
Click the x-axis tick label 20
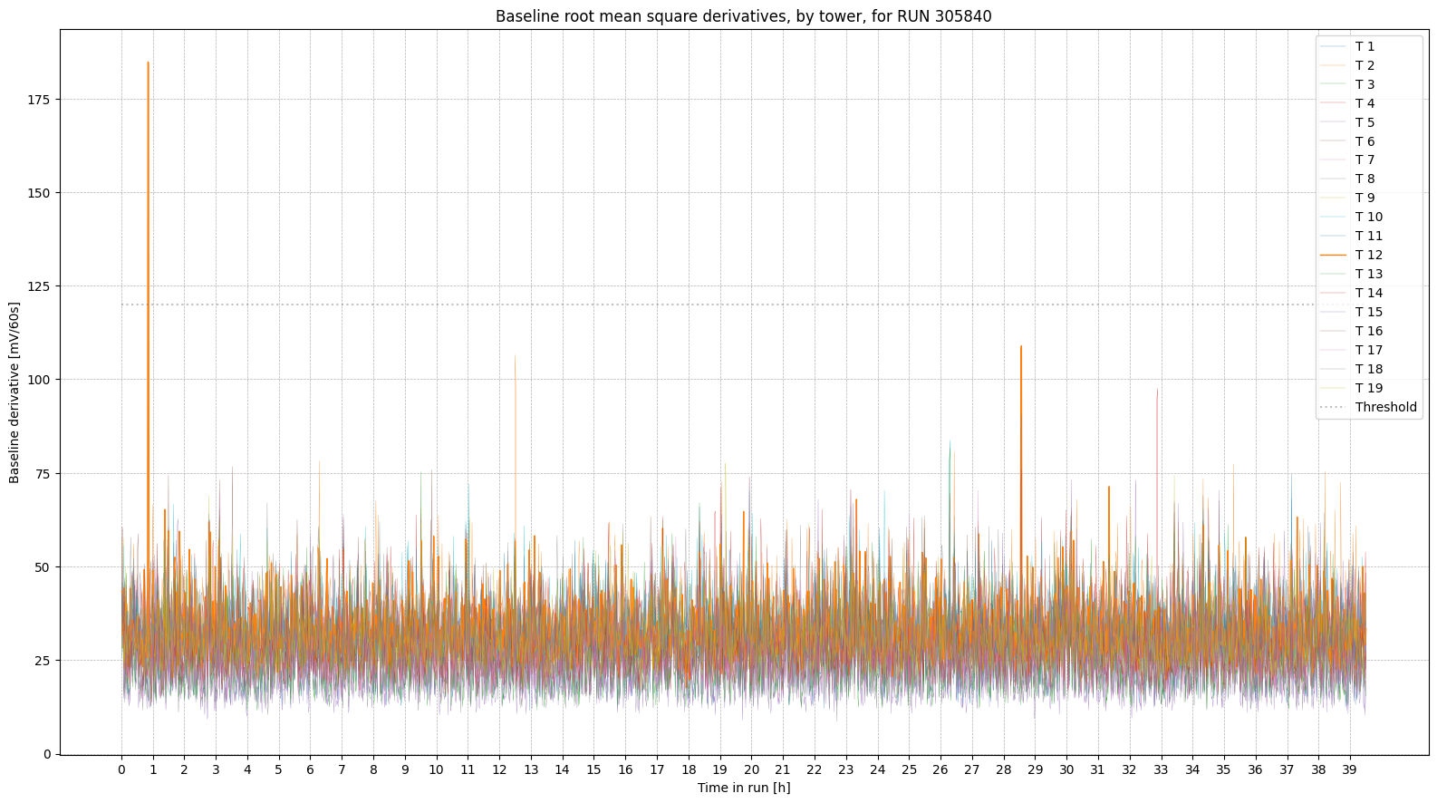pyautogui.click(x=751, y=769)
